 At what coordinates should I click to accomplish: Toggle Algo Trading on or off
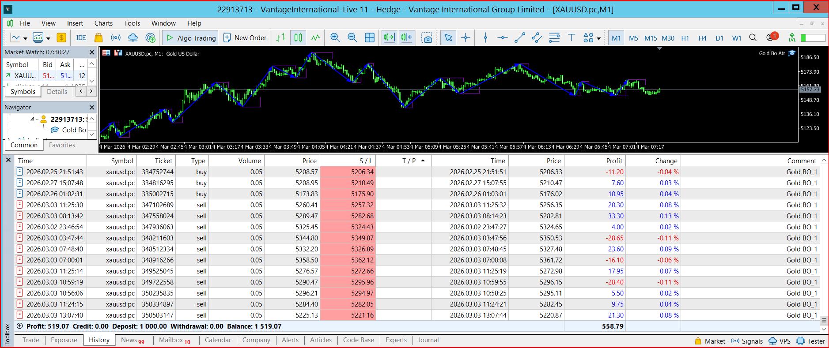[191, 38]
